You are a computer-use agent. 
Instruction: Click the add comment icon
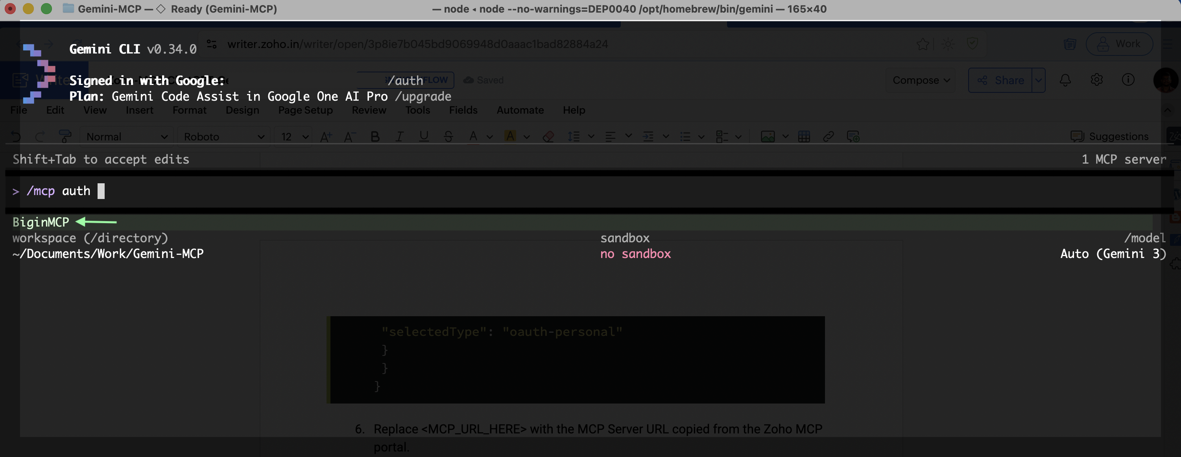tap(853, 136)
